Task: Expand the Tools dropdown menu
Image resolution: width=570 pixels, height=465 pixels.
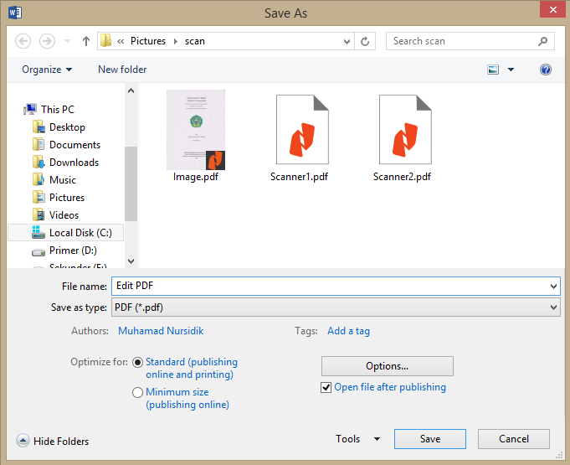Action: tap(357, 439)
